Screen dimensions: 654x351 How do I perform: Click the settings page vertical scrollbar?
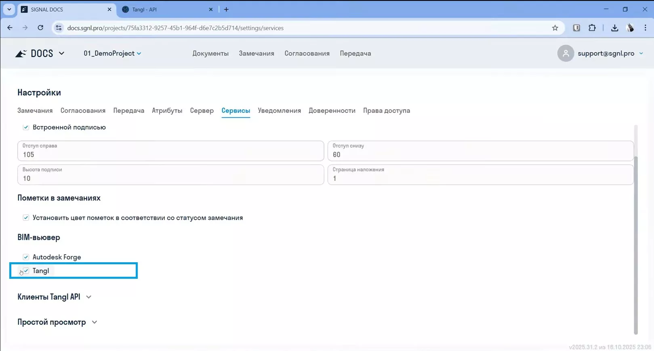[x=635, y=242]
